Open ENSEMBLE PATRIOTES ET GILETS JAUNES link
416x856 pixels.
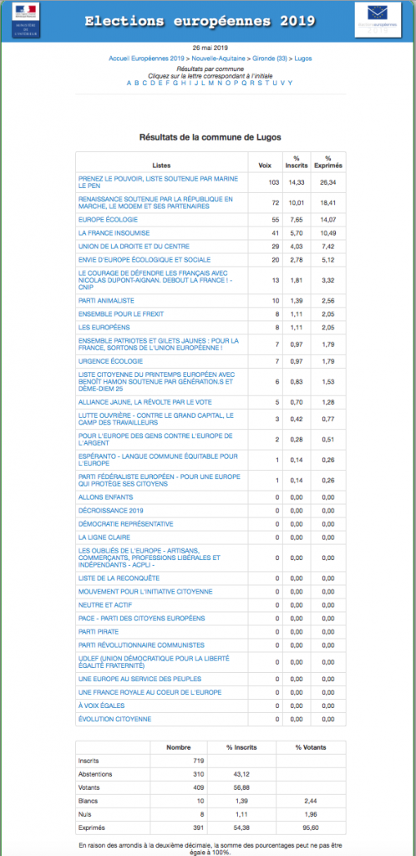(x=159, y=344)
